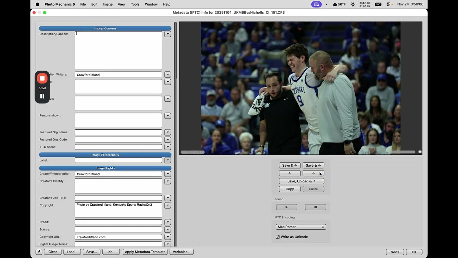Open the Photo Mechanic 6 app menu
This screenshot has width=458, height=258.
pos(60,4)
